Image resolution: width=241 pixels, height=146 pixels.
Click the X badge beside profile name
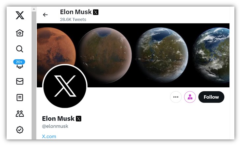coord(78,119)
